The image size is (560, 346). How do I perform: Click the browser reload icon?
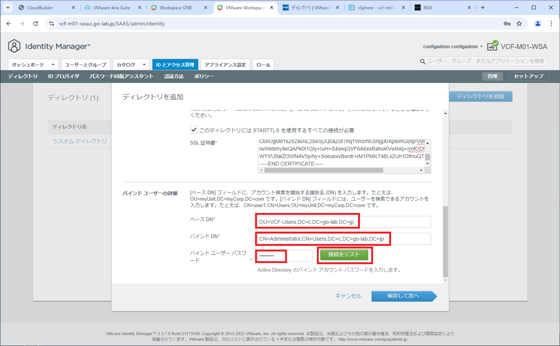[x=35, y=23]
